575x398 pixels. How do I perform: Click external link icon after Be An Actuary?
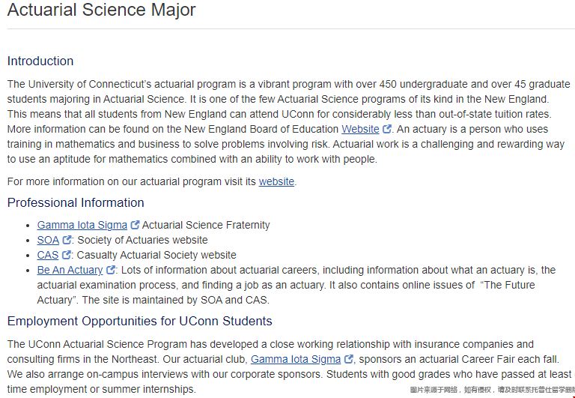point(111,270)
